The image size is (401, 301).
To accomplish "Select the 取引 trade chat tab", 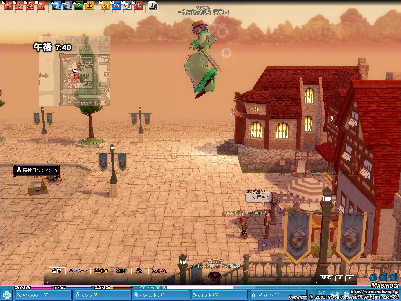I will coord(140,271).
